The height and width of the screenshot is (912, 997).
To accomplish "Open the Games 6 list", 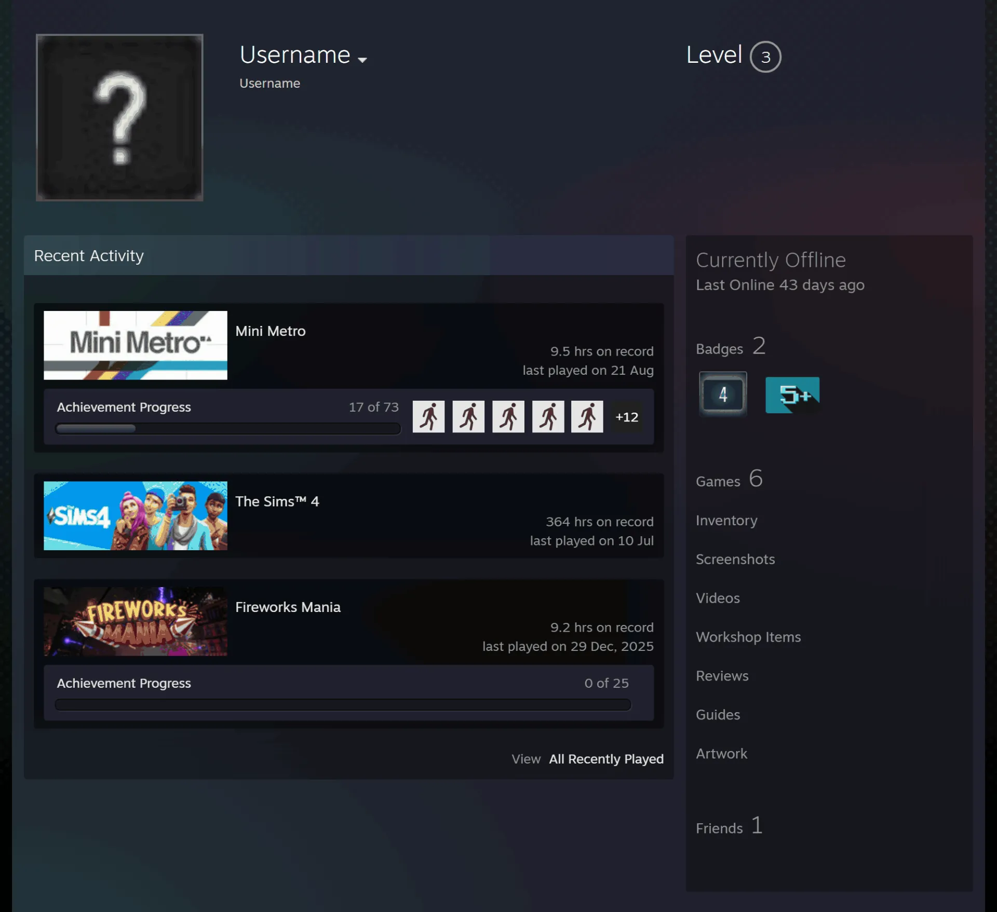I will tap(730, 479).
